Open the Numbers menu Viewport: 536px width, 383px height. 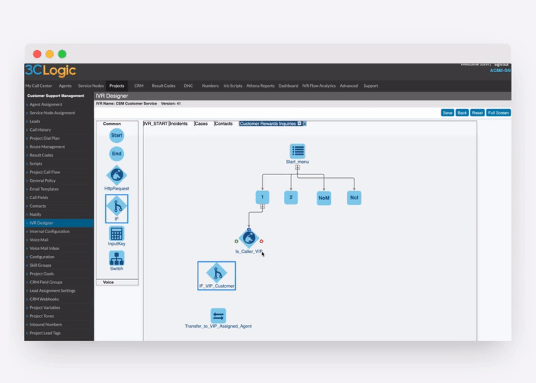click(x=210, y=86)
